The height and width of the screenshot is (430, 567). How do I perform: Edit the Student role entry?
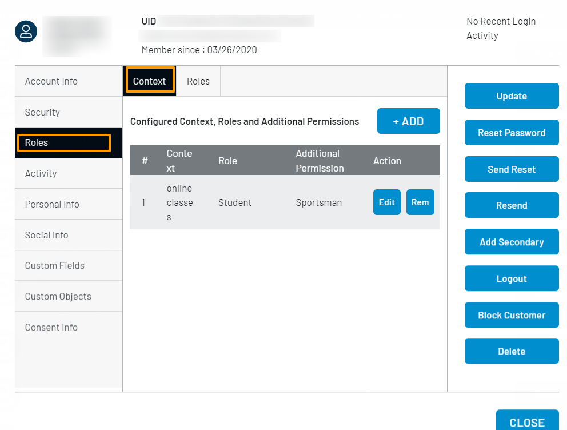click(x=386, y=202)
